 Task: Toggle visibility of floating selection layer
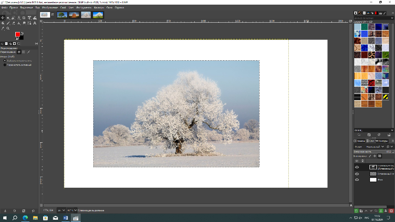357,167
